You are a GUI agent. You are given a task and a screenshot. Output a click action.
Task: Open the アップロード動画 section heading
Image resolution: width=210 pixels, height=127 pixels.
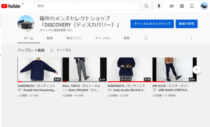(x=31, y=50)
